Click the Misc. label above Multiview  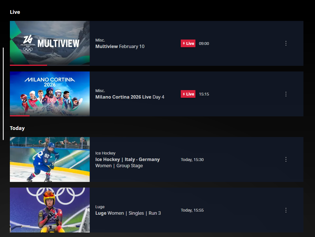tap(100, 40)
